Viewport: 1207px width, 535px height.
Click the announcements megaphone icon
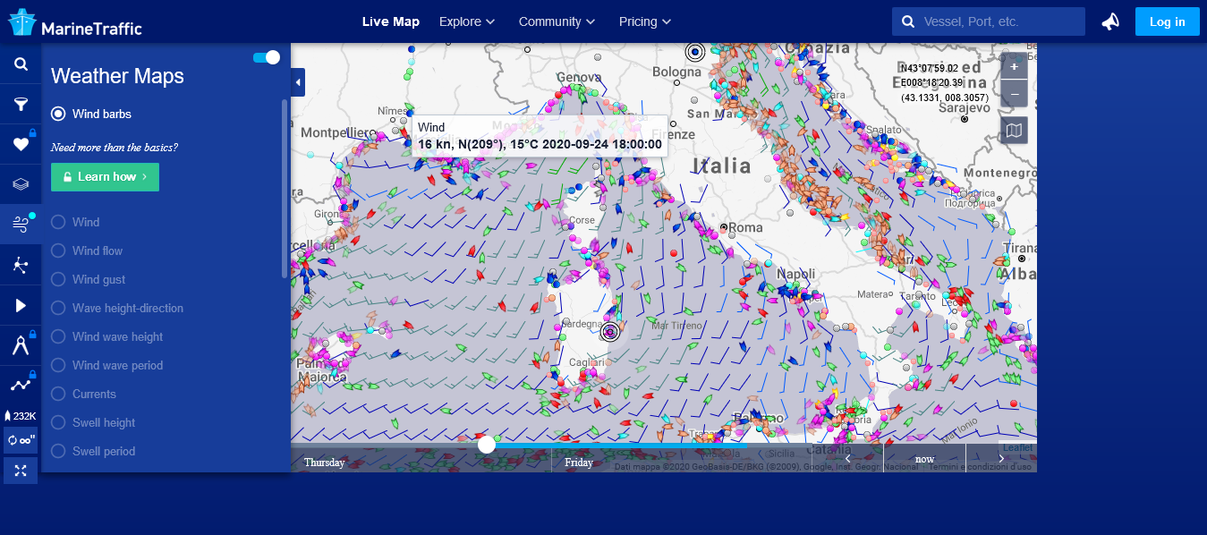coord(1110,21)
